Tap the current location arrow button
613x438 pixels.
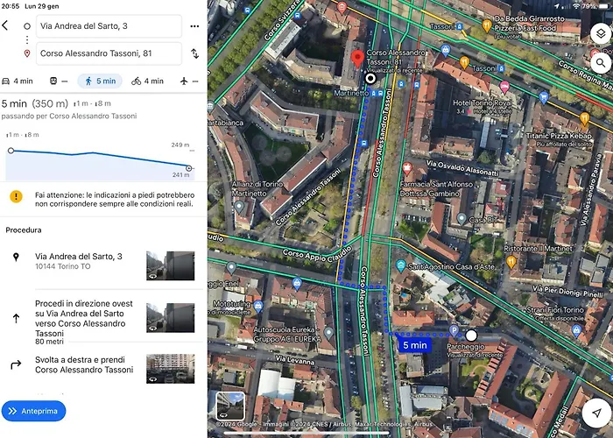coord(596,413)
